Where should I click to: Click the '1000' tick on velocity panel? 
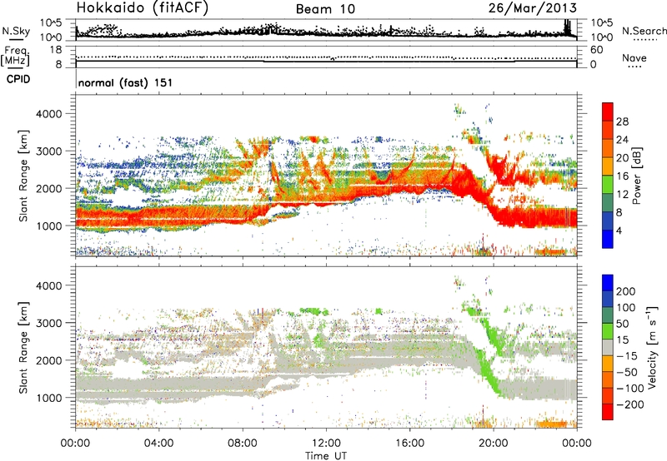pos(50,398)
